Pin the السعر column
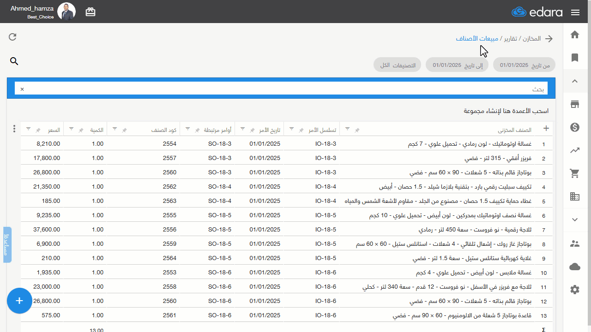The image size is (591, 332). [x=38, y=130]
